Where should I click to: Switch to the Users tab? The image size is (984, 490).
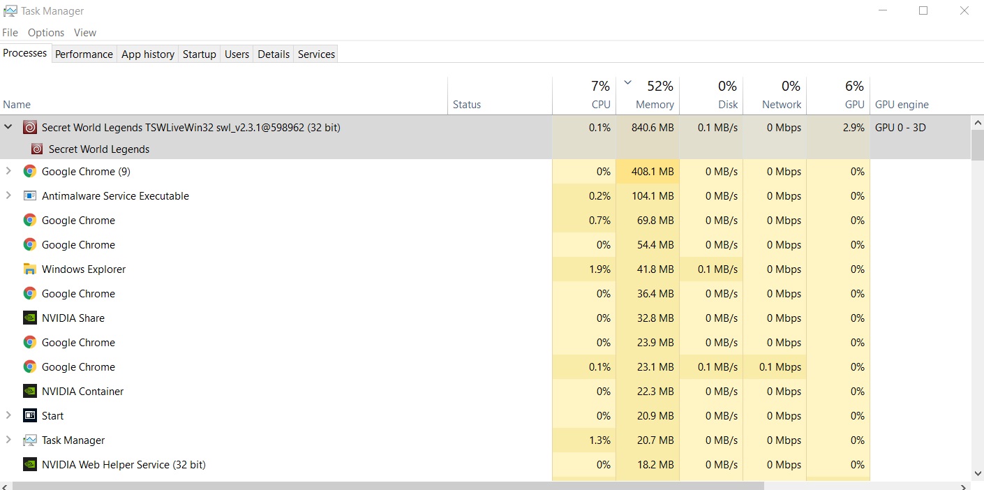[x=237, y=54]
